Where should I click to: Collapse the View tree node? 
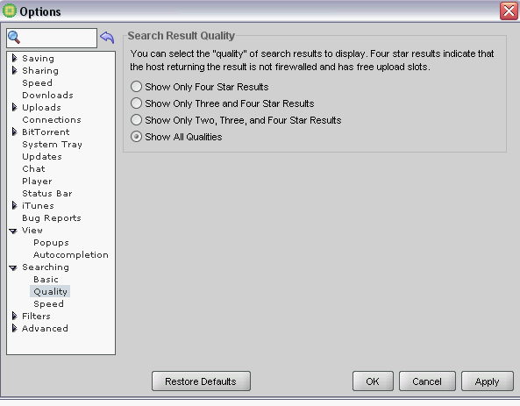(x=13, y=231)
